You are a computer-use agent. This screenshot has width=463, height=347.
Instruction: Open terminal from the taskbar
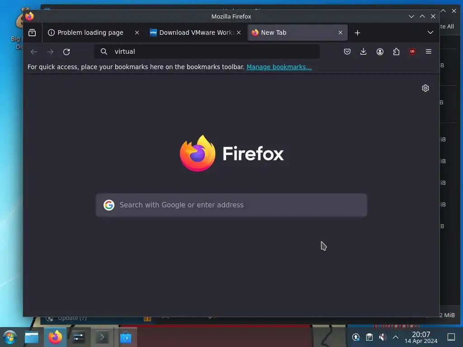click(x=102, y=337)
